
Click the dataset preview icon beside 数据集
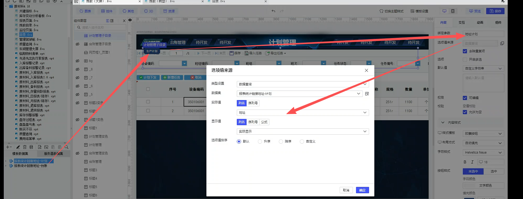(367, 94)
